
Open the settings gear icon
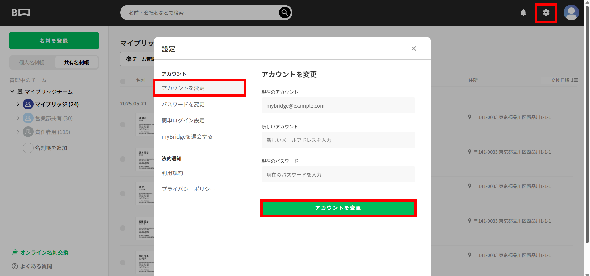pyautogui.click(x=546, y=13)
